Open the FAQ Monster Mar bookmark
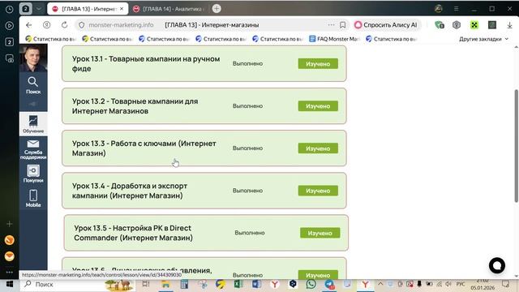Screen dimensions: 519x292 click(335, 39)
